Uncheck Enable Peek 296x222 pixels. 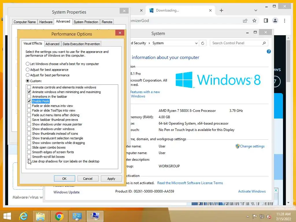[29, 101]
